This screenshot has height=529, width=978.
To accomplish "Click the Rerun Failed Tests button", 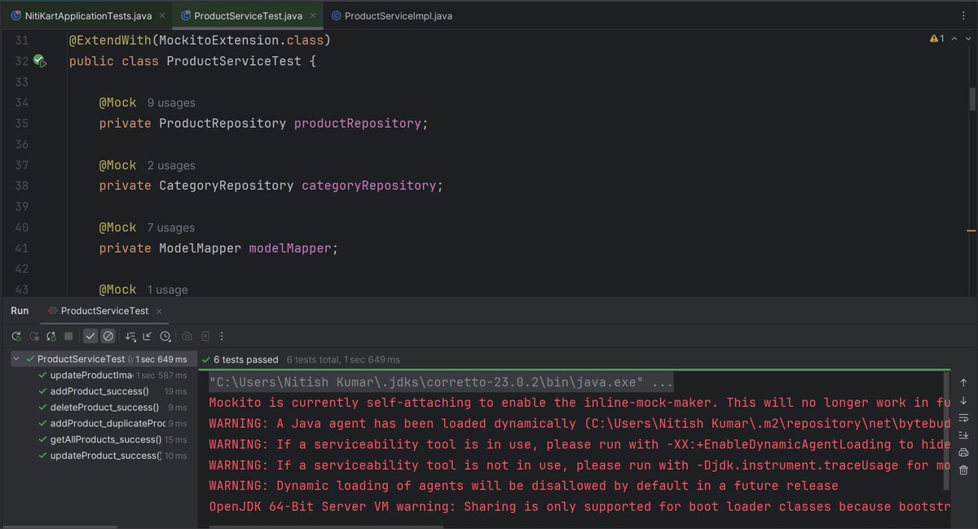I will click(x=34, y=336).
